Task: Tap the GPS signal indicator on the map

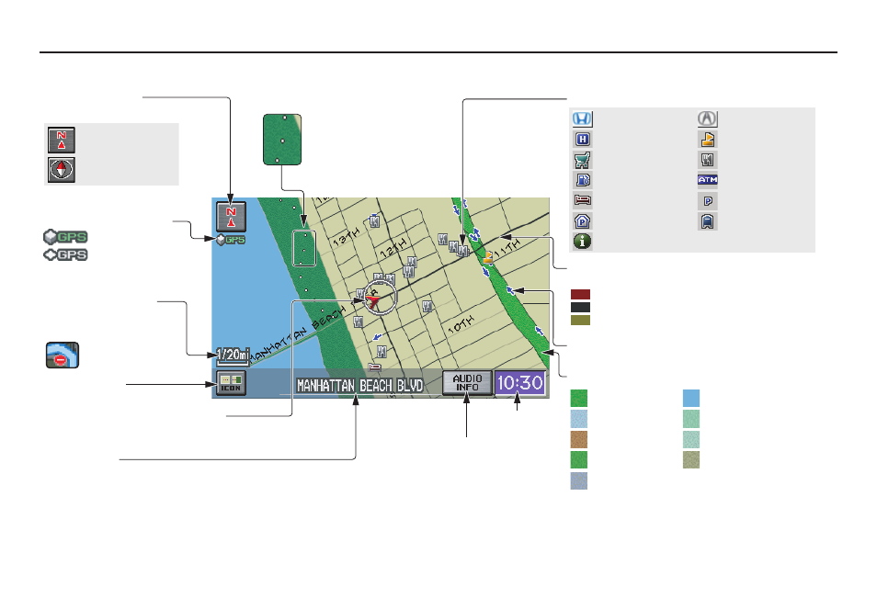Action: (x=231, y=240)
